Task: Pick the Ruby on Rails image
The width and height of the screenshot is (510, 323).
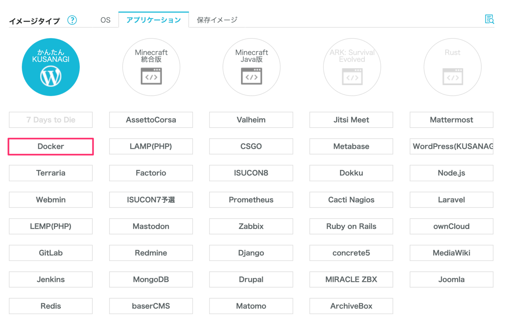Action: coord(351,226)
